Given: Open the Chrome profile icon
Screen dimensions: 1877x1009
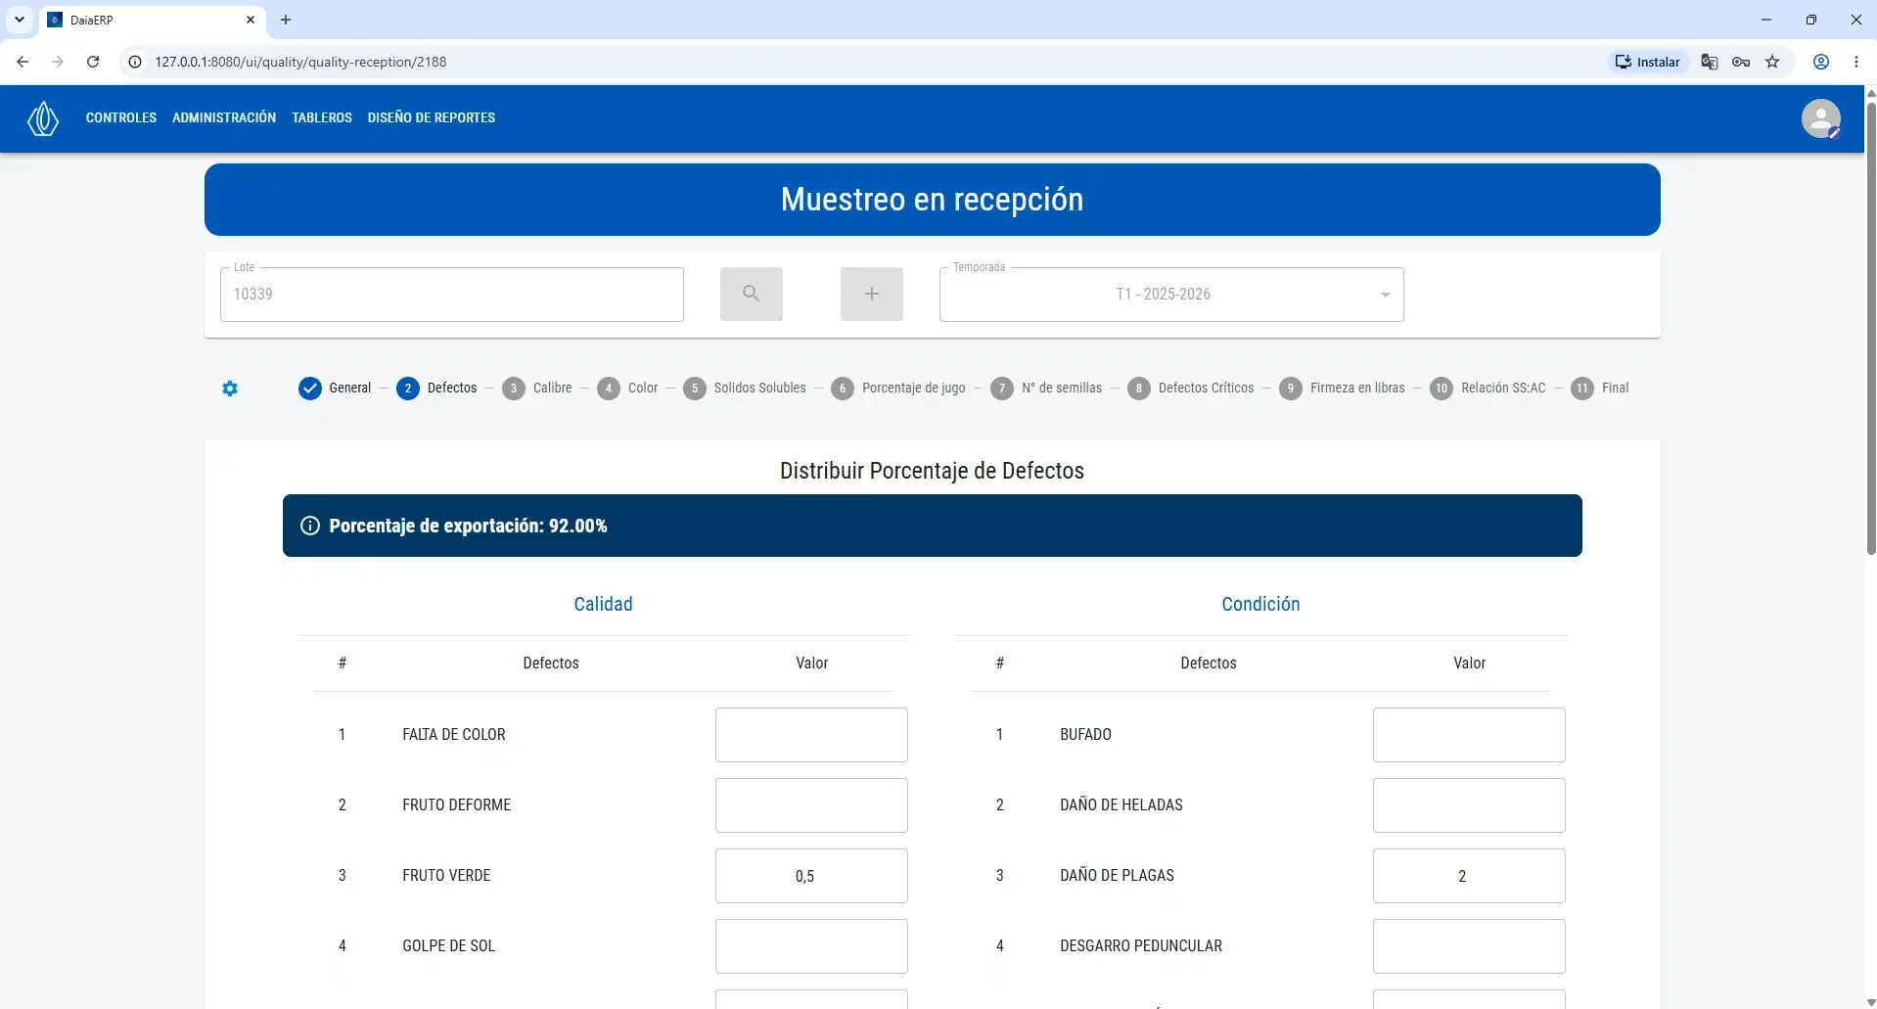Looking at the screenshot, I should click(x=1821, y=62).
